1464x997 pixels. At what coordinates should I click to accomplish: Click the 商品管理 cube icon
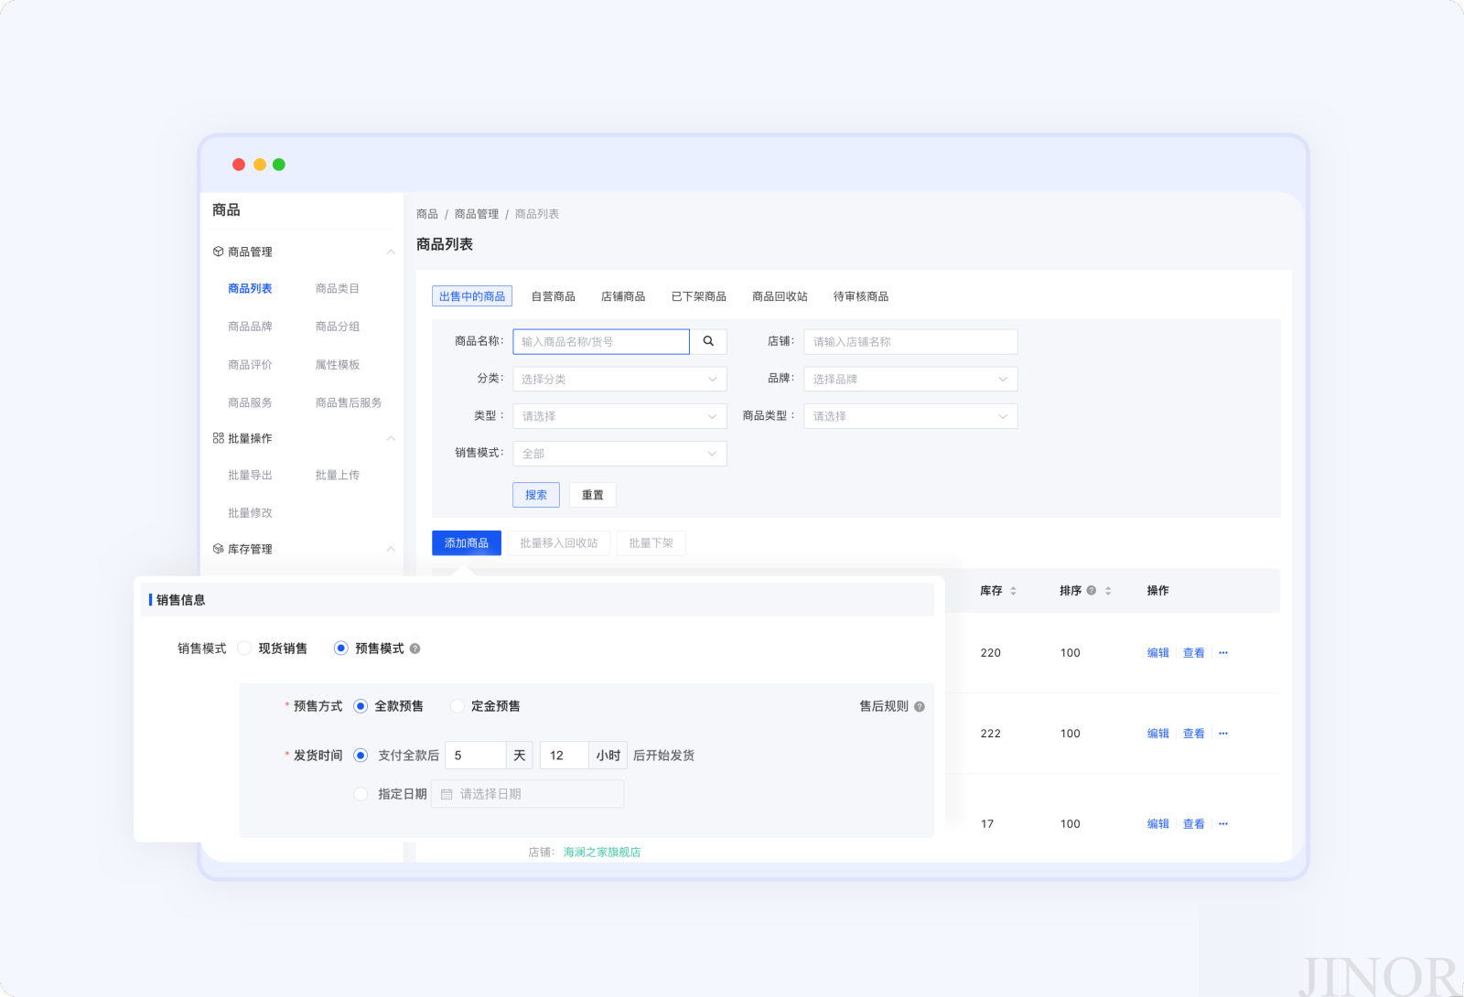click(218, 252)
